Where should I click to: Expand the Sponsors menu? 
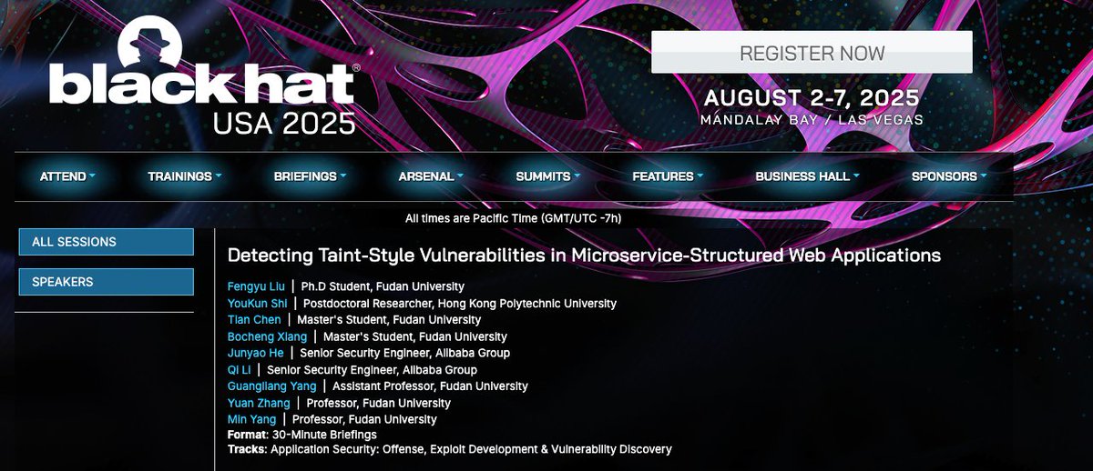[x=949, y=176]
